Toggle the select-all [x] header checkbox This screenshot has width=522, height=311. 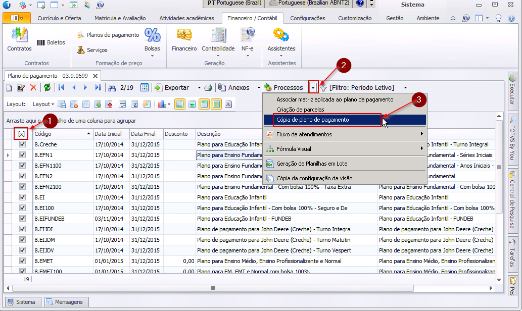coord(21,134)
